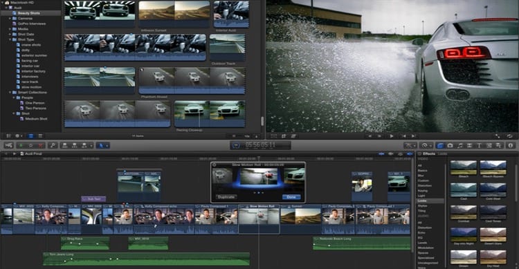The width and height of the screenshot is (519, 269).
Task: Open the Photos browser camera icon
Action: pos(450,145)
